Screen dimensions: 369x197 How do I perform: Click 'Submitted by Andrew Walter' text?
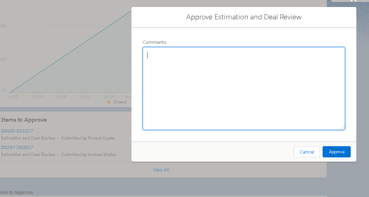89,155
